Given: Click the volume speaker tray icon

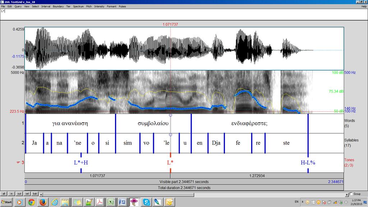Looking at the screenshot, I should click(346, 202).
